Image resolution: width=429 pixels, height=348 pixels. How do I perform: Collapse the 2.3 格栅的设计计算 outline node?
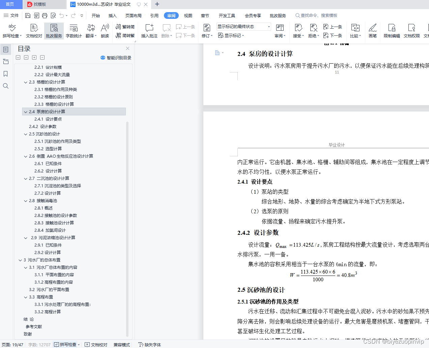[x=26, y=82]
